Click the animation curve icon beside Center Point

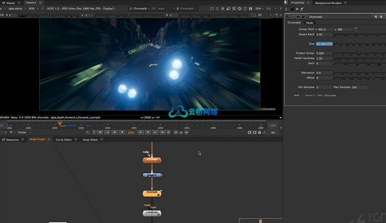356,29
